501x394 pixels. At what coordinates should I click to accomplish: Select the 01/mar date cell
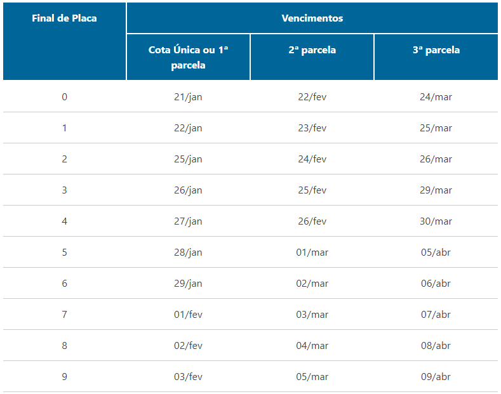(x=312, y=253)
